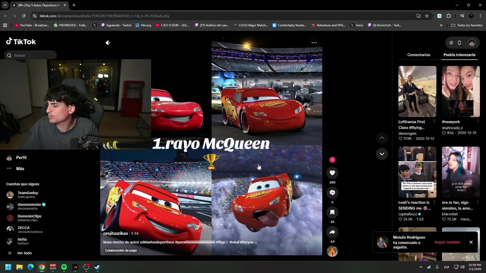
Task: Switch to the Comentarios tab
Action: 419,55
